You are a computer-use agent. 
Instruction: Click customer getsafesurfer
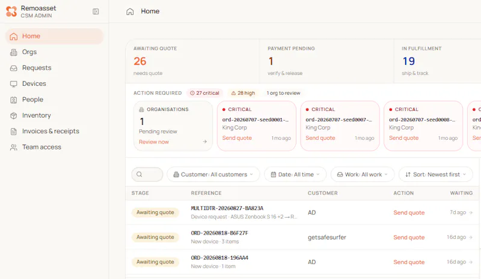pos(327,238)
